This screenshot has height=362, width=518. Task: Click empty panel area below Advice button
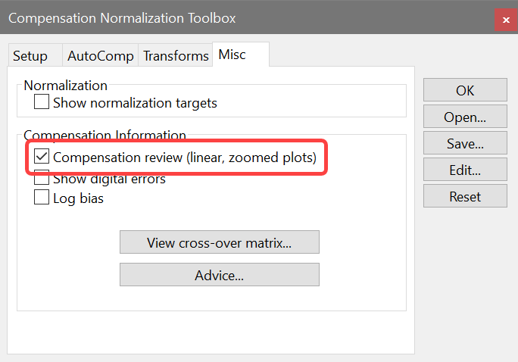click(219, 299)
